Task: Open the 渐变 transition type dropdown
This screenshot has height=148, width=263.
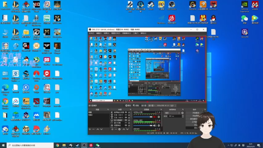Action: [x=172, y=113]
